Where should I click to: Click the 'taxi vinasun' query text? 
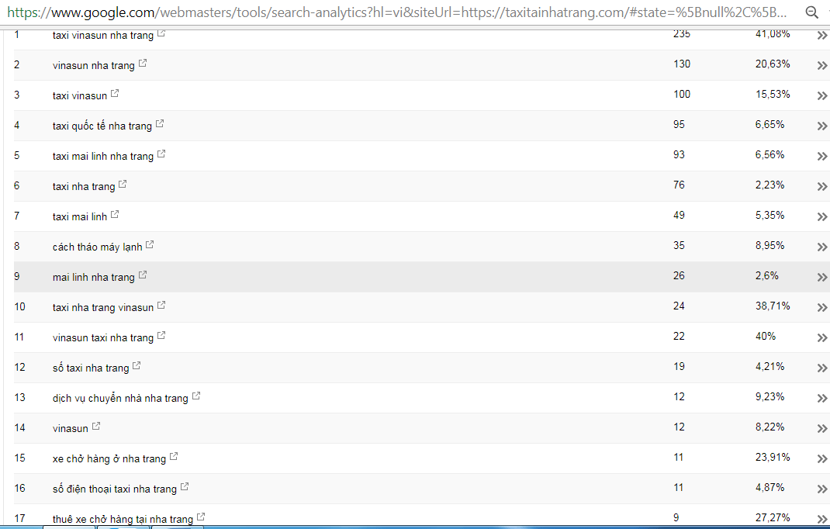coord(80,96)
